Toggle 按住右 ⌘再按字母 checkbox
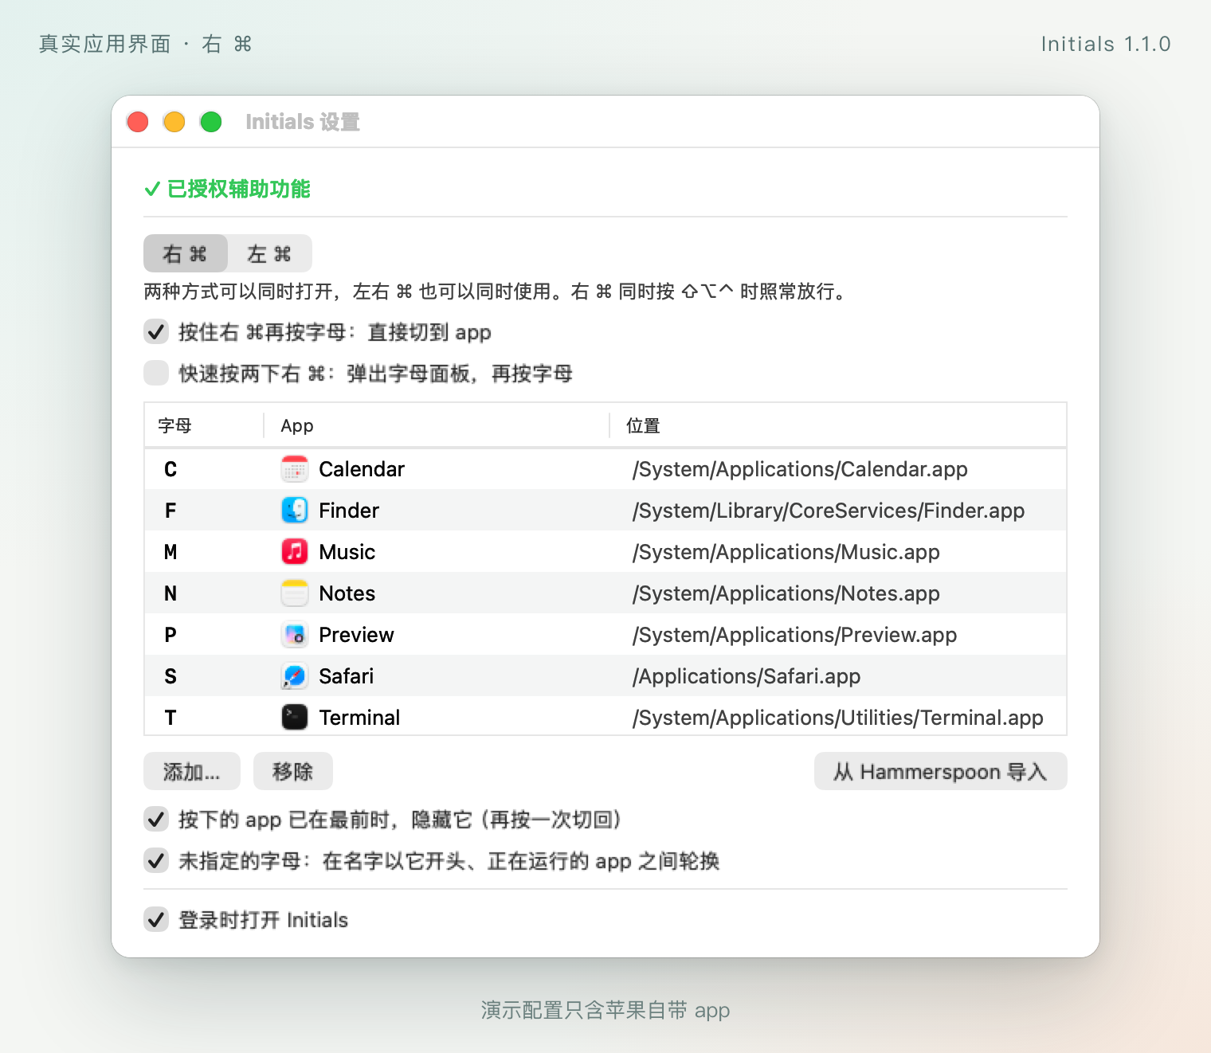The height and width of the screenshot is (1053, 1211). (x=156, y=331)
